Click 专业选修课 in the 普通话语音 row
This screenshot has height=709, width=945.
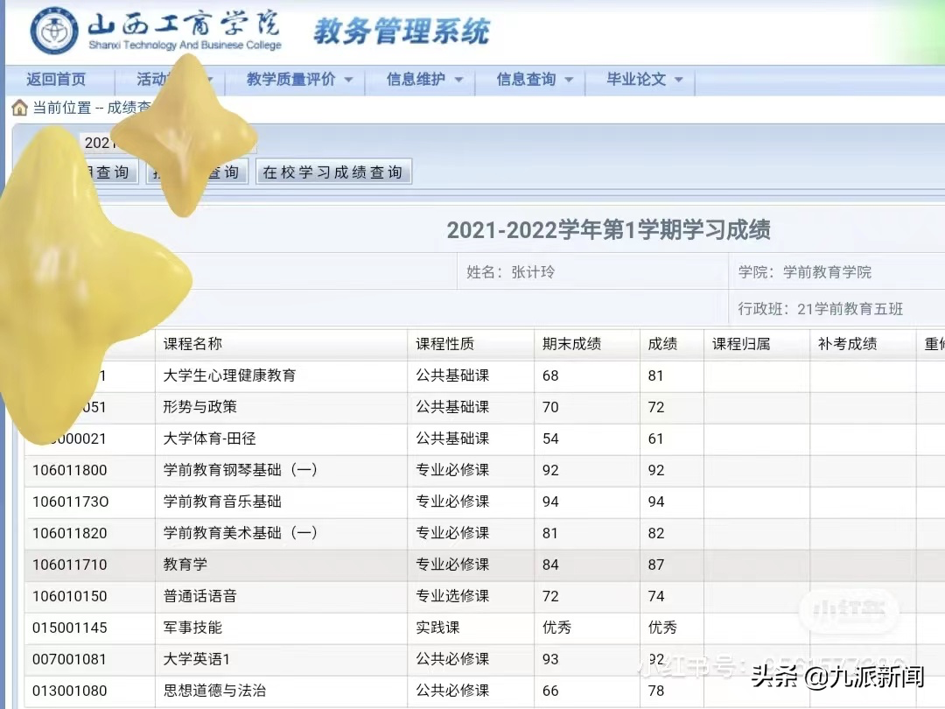[x=452, y=596]
